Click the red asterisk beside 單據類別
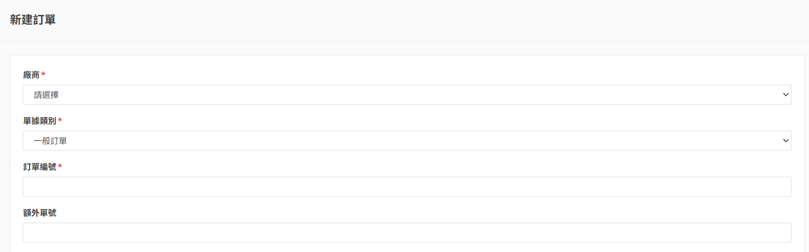 point(60,121)
